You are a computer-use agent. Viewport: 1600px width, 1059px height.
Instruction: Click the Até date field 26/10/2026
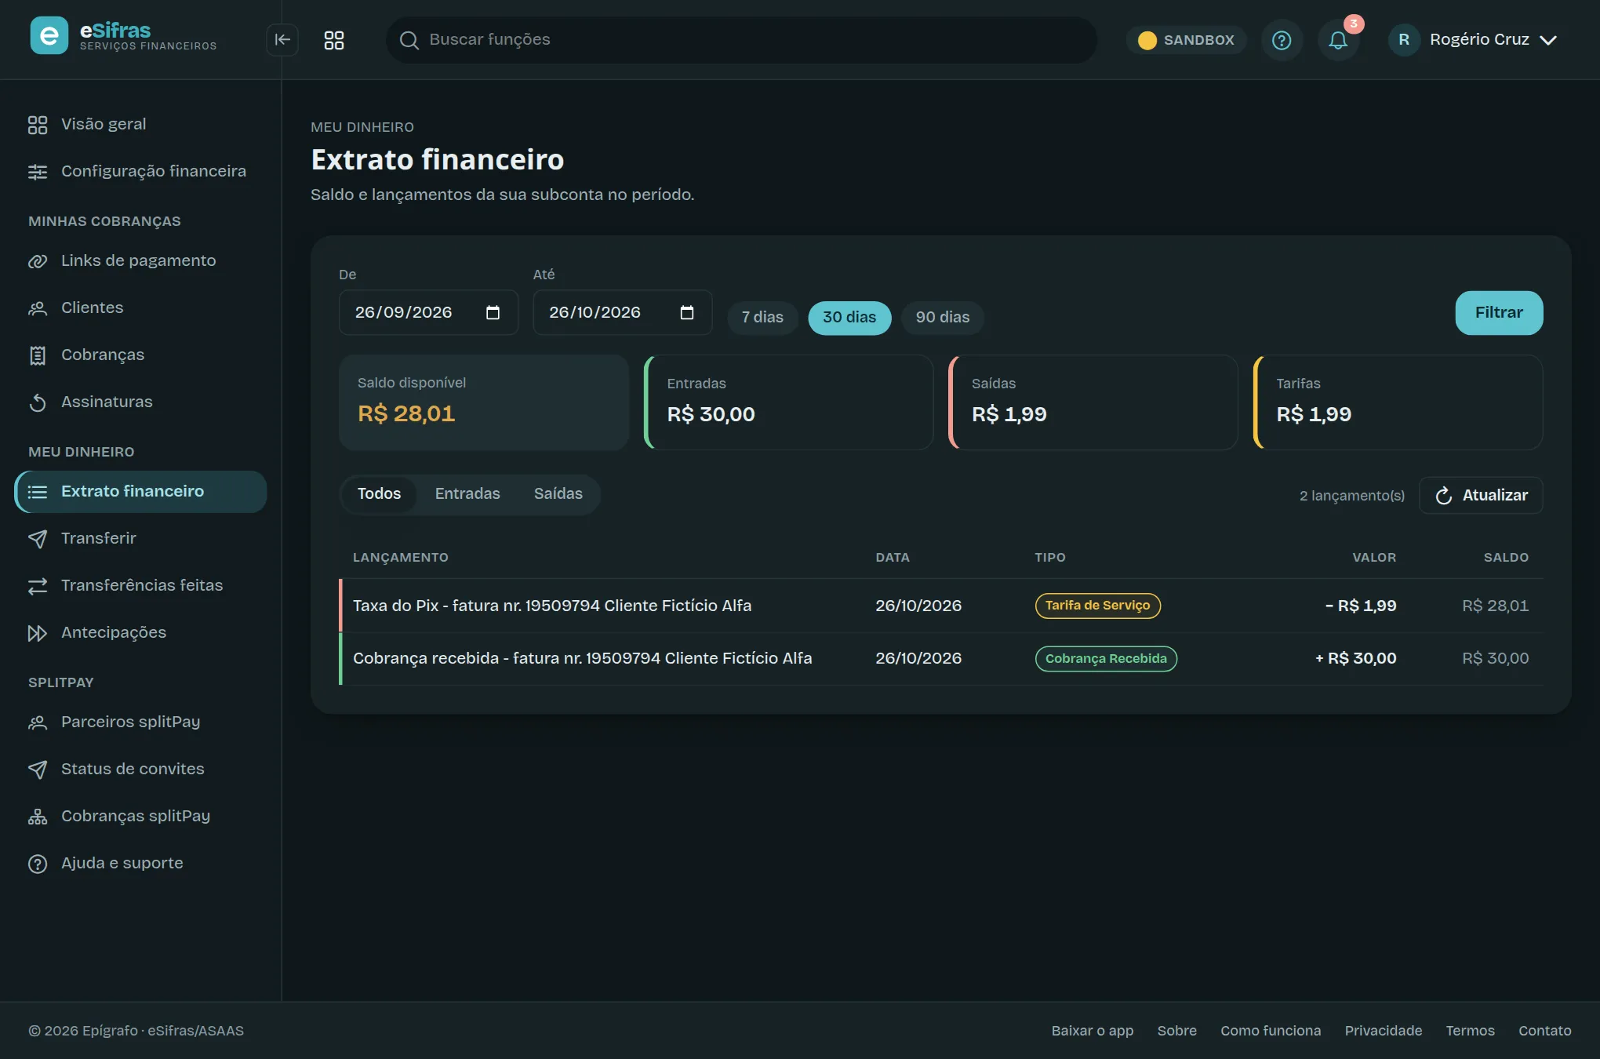pos(623,312)
